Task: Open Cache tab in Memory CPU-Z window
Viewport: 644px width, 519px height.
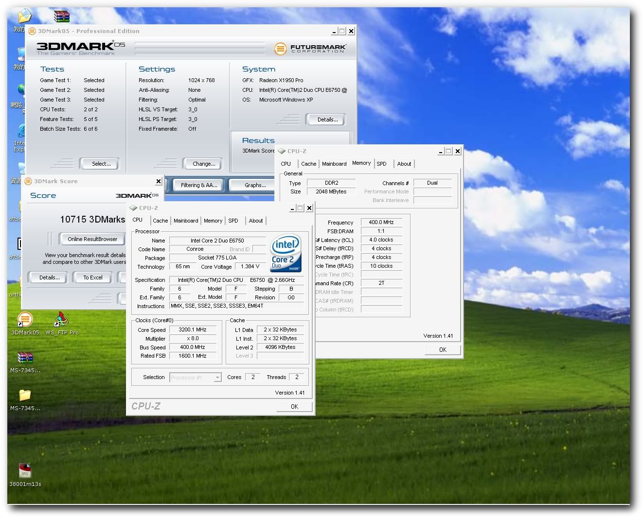Action: (308, 164)
